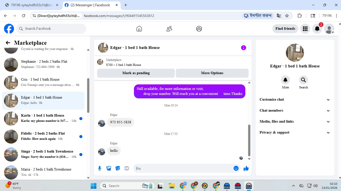Choose a GIF
Image resolution: width=341 pixels, height=191 pixels.
pos(127,168)
